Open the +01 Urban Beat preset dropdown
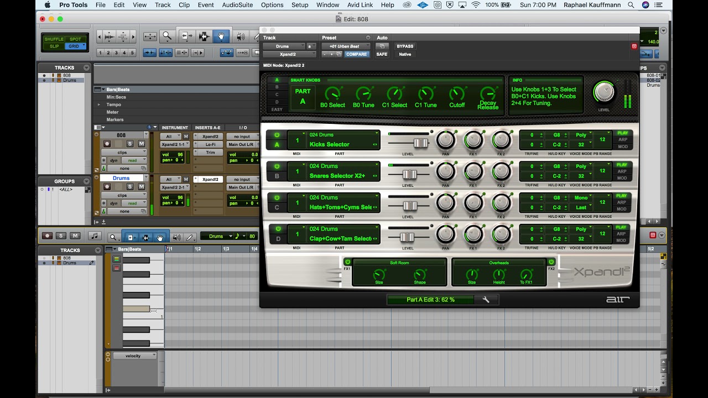Image resolution: width=708 pixels, height=398 pixels. [x=346, y=46]
